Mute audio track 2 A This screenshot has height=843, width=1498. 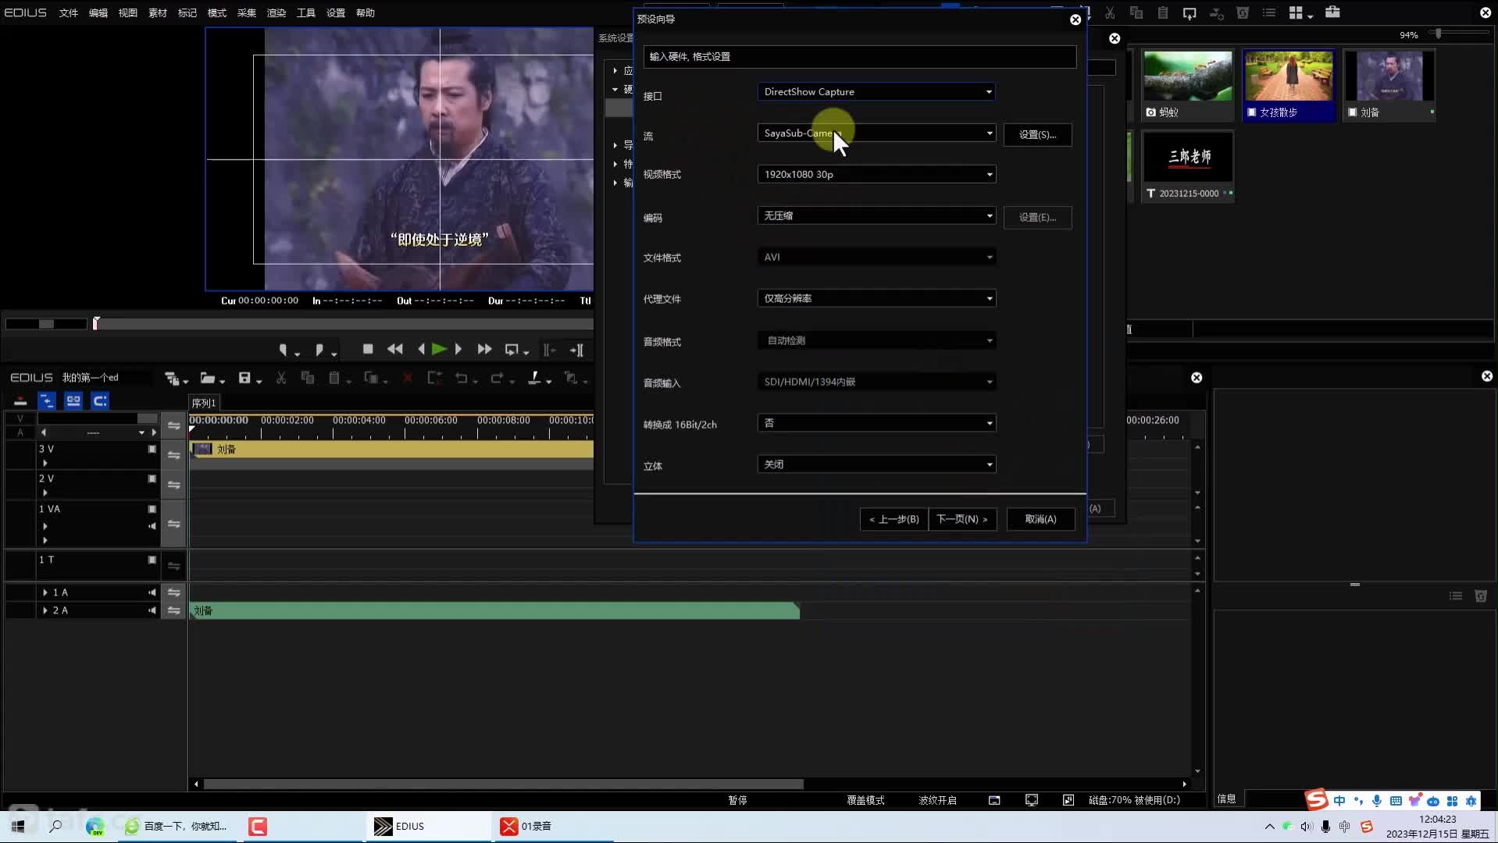point(152,610)
